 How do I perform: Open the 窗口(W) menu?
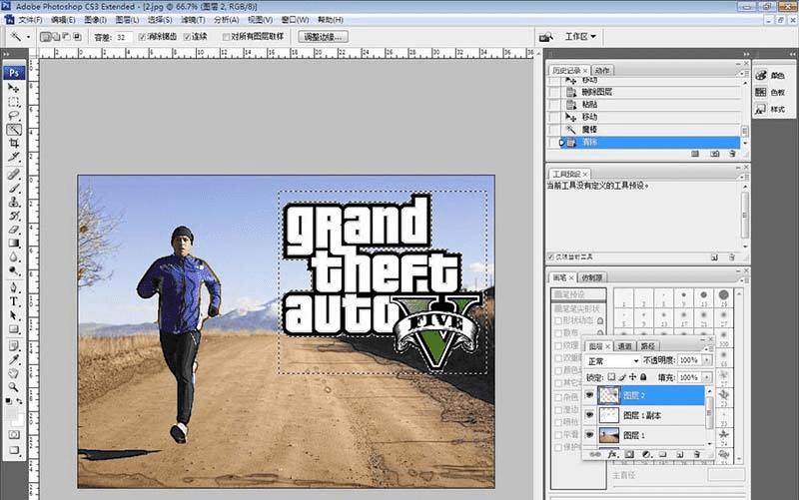[x=295, y=20]
